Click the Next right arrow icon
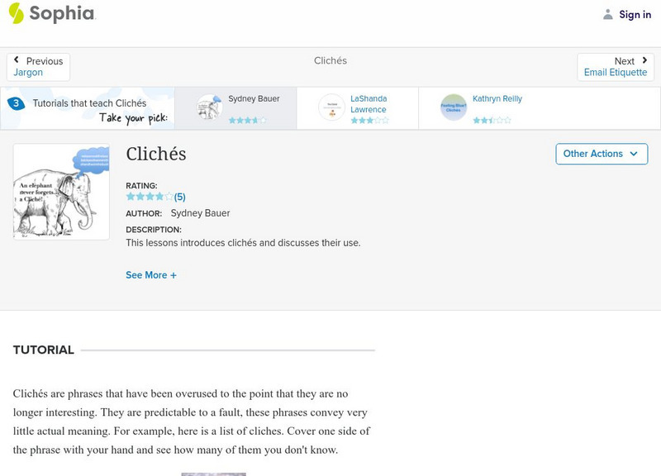This screenshot has height=476, width=661. 644,61
